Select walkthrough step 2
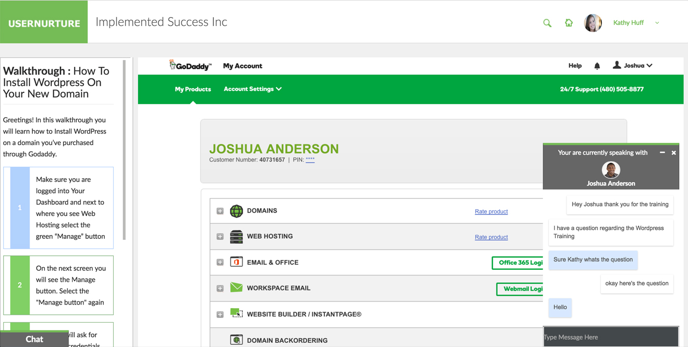The width and height of the screenshot is (688, 347). coord(58,285)
